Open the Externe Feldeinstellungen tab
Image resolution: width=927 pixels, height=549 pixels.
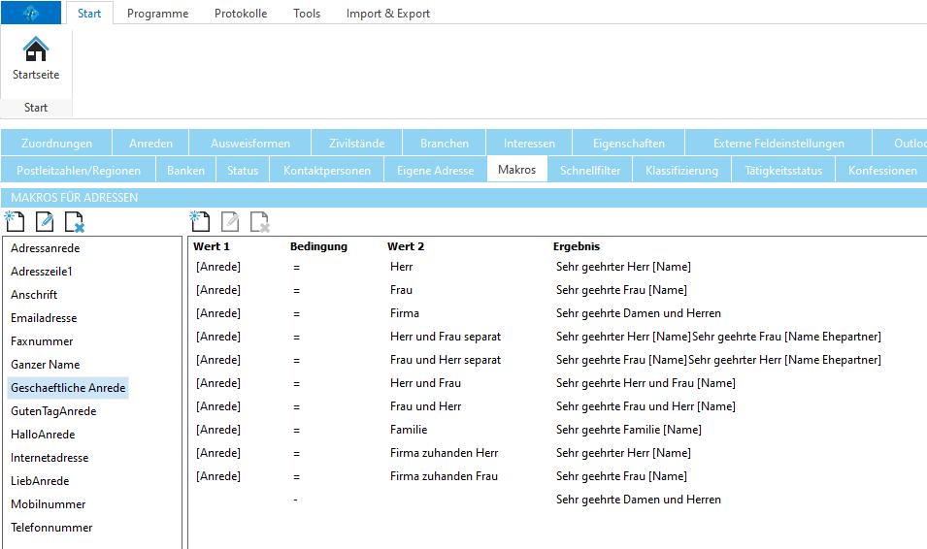(778, 143)
